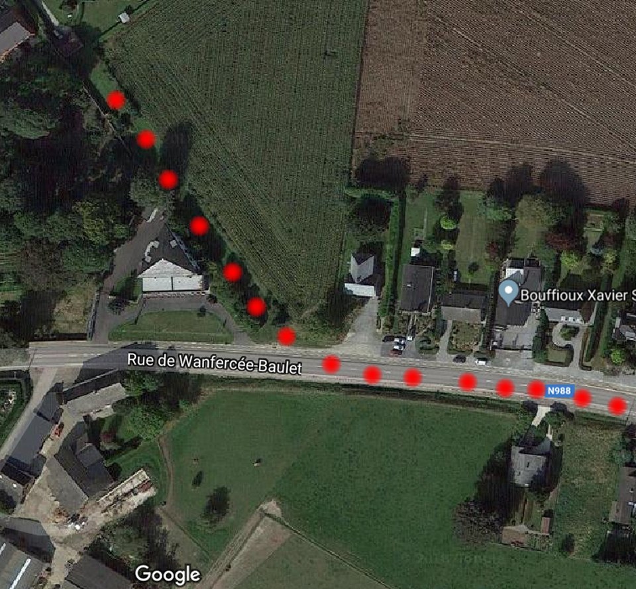Click the small shed above the cornfield
Image resolution: width=636 pixels, height=589 pixels.
coord(124,17)
